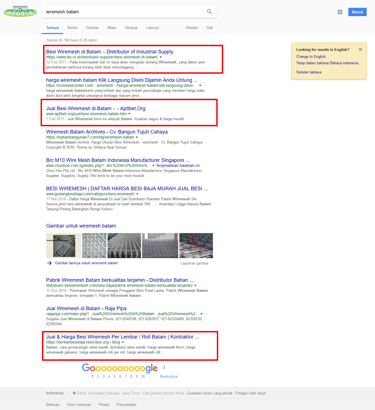Image resolution: width=375 pixels, height=410 pixels.
Task: Go to results page 5
Action: pyautogui.click(x=115, y=376)
